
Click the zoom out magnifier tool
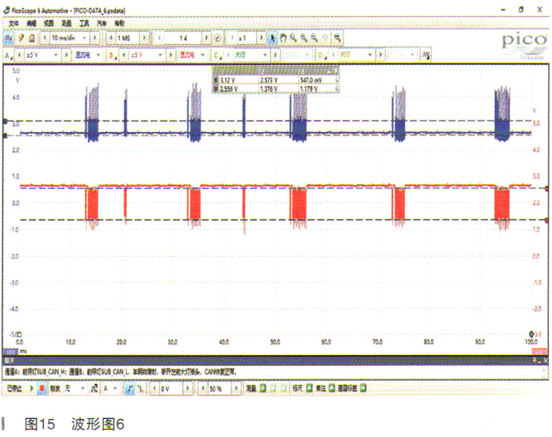click(314, 38)
